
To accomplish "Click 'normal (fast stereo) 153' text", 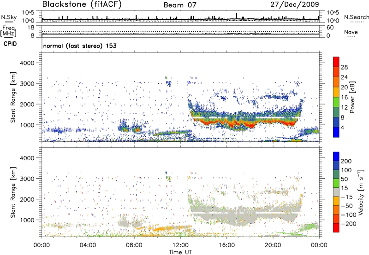I will click(x=80, y=46).
